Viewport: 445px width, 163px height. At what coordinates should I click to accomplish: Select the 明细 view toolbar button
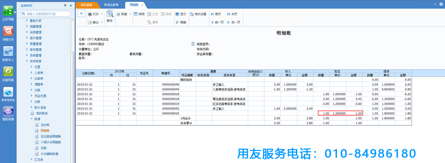click(x=139, y=14)
